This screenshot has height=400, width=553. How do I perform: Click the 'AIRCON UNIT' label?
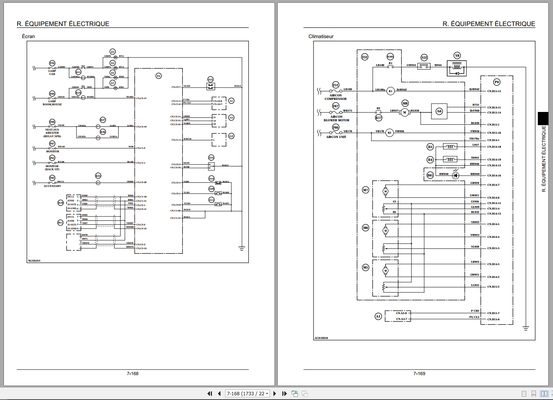pos(336,137)
